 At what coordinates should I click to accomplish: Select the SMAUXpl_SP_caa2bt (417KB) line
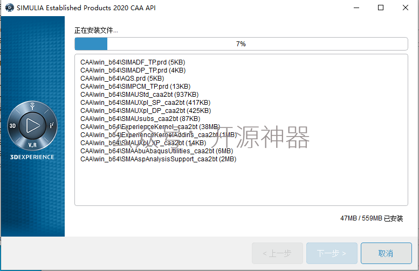[x=146, y=103]
